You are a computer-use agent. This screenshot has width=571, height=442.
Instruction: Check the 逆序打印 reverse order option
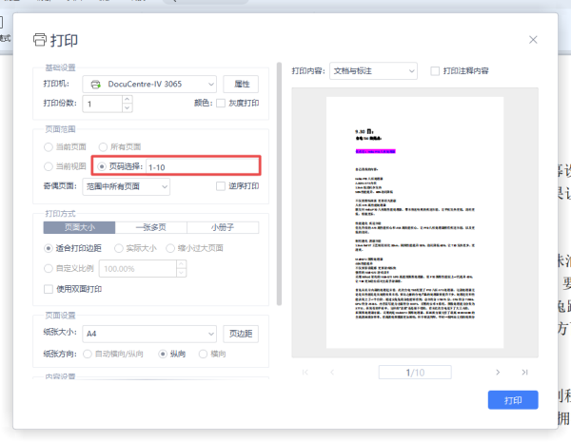coord(221,186)
